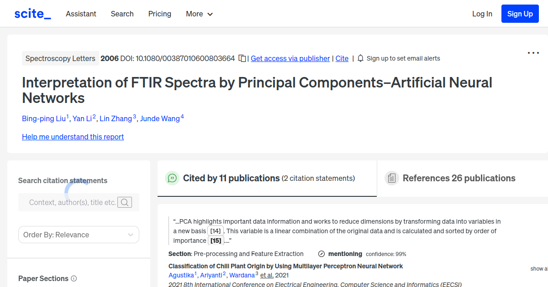Click the bell icon for email alerts
Image resolution: width=548 pixels, height=287 pixels.
click(x=360, y=58)
